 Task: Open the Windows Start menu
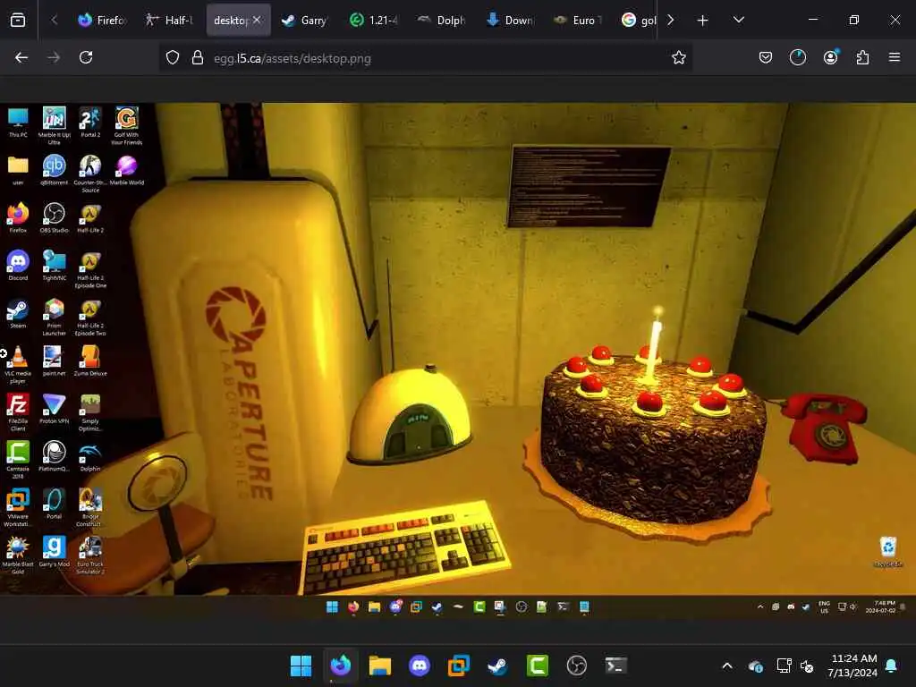click(301, 666)
